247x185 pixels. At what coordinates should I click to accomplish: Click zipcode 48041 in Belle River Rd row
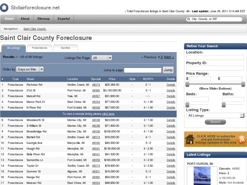click(96, 154)
